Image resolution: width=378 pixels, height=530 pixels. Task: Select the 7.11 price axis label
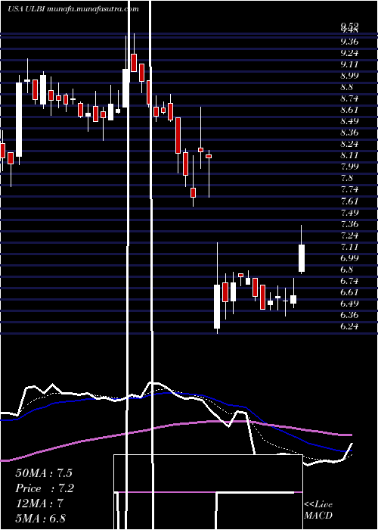point(349,247)
